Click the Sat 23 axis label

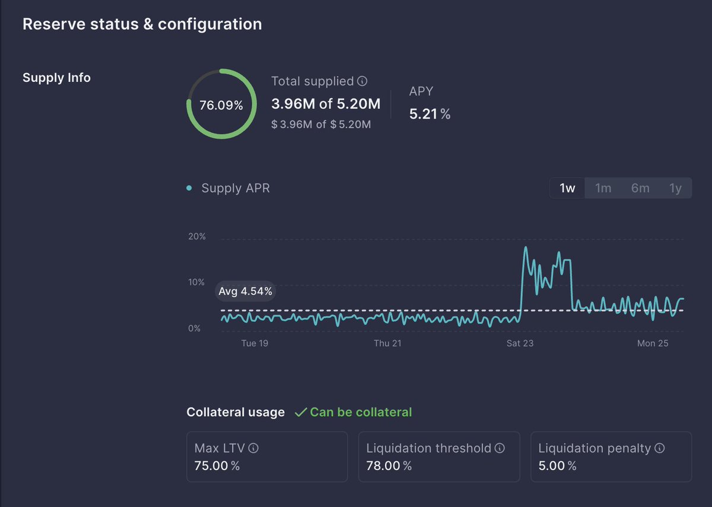(520, 343)
